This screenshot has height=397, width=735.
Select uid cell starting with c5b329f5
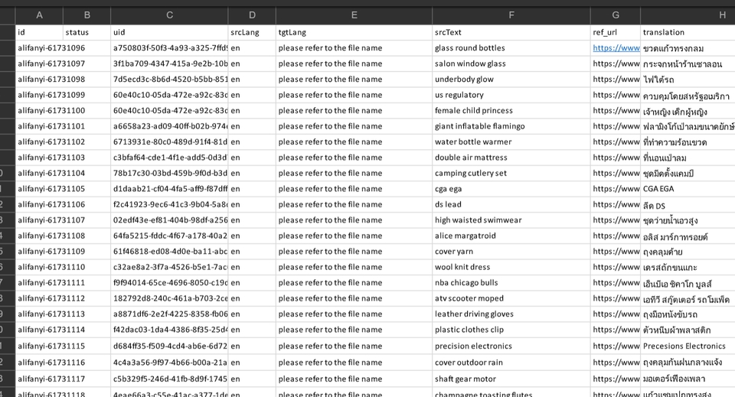[x=169, y=379]
